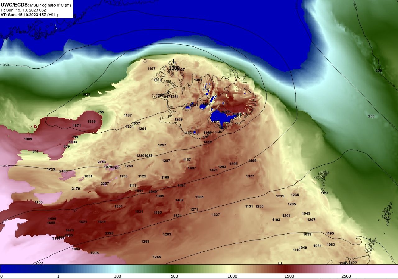Click the colorbar label '500'
398x279 pixels.
pyautogui.click(x=174, y=276)
